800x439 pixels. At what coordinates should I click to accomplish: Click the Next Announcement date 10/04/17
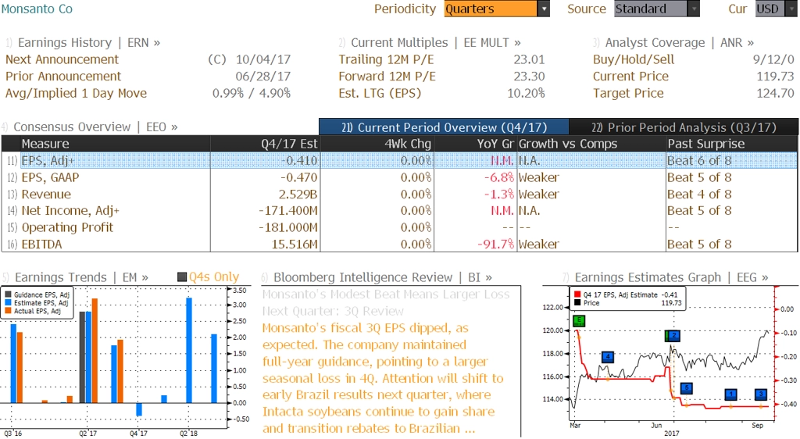pyautogui.click(x=263, y=59)
